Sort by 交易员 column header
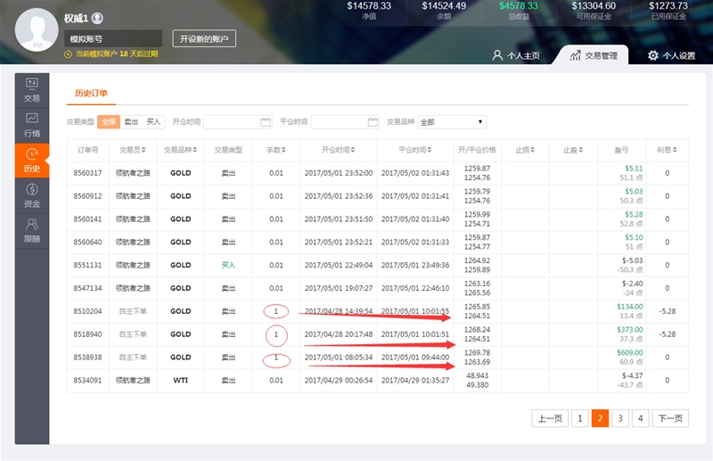 click(x=133, y=150)
